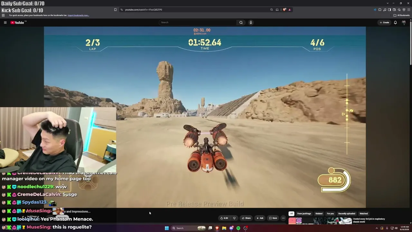Screen dimensions: 412x232
Task: Open Leo AI sparkle icon
Action: (399, 10)
